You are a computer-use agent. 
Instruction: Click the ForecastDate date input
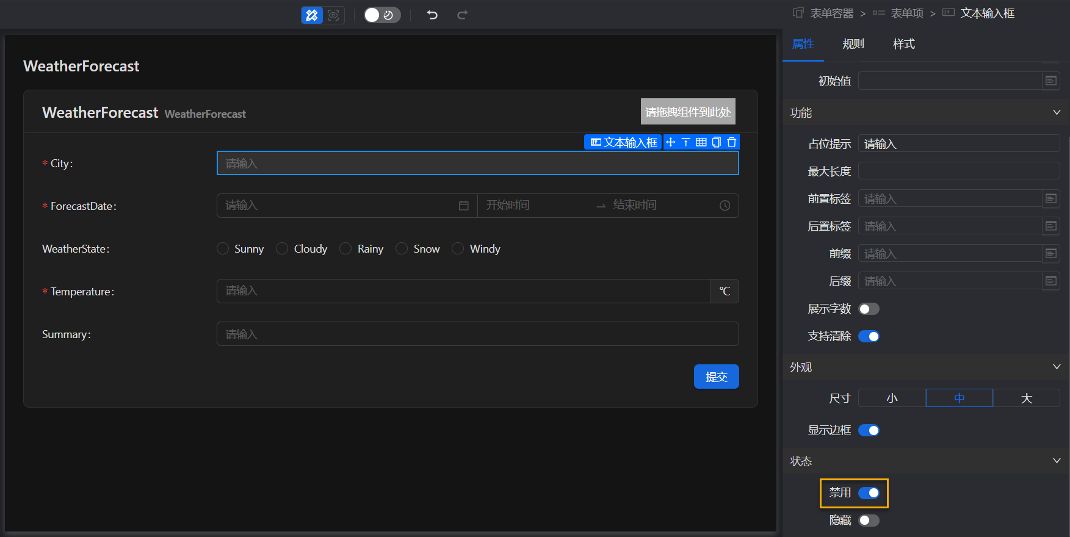[347, 206]
